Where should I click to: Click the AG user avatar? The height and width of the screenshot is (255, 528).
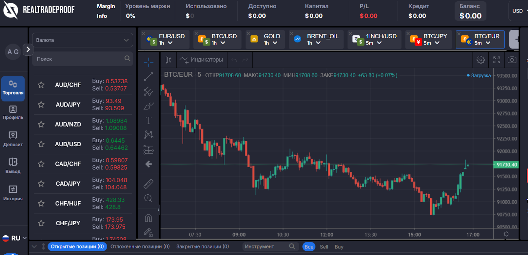[x=13, y=52]
